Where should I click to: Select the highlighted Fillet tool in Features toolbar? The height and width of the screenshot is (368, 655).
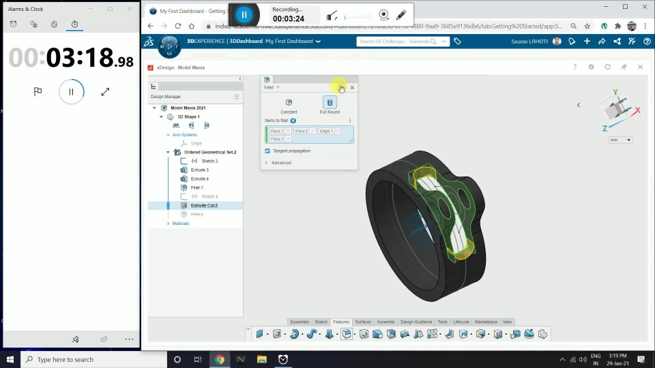(x=347, y=334)
